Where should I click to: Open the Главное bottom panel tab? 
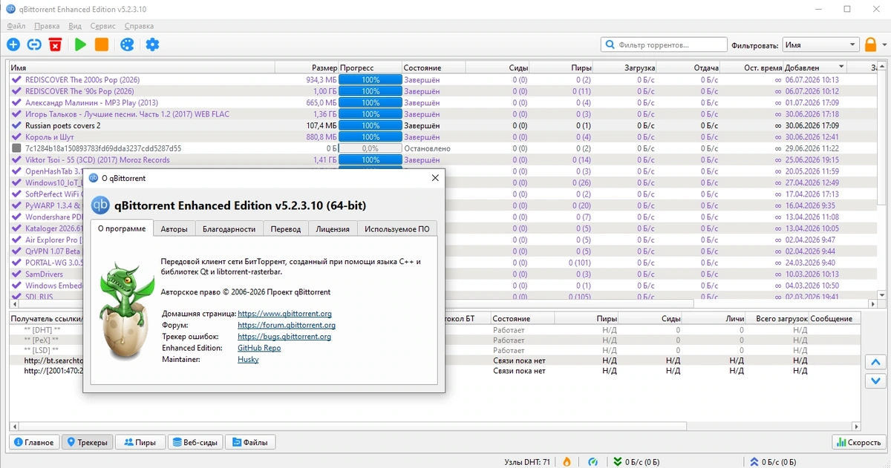click(33, 442)
